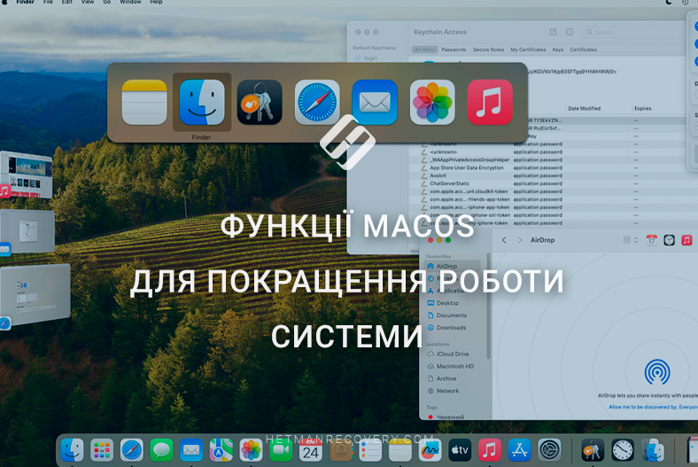The height and width of the screenshot is (467, 698).
Task: Sort by the Date Modified column
Action: point(584,108)
